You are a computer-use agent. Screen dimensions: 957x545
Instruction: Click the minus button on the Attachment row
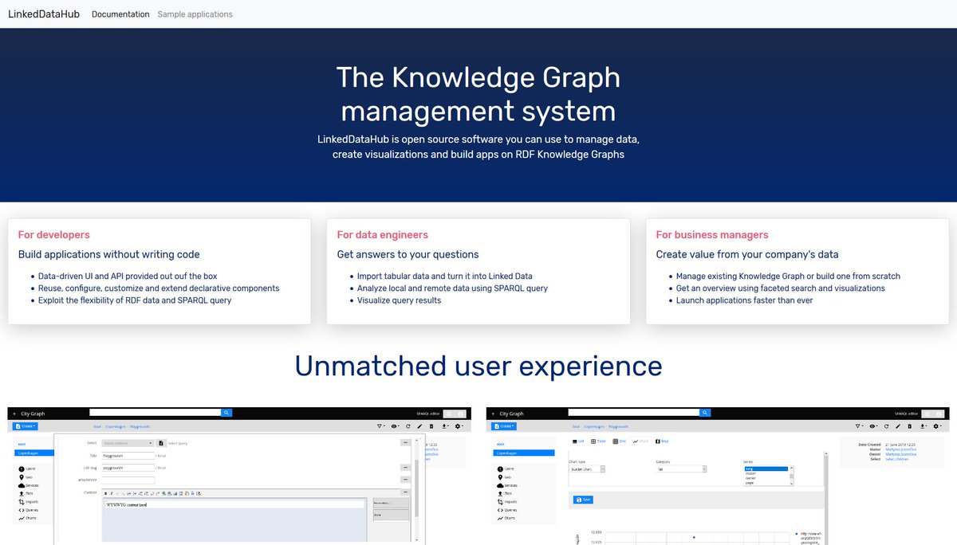click(x=405, y=480)
